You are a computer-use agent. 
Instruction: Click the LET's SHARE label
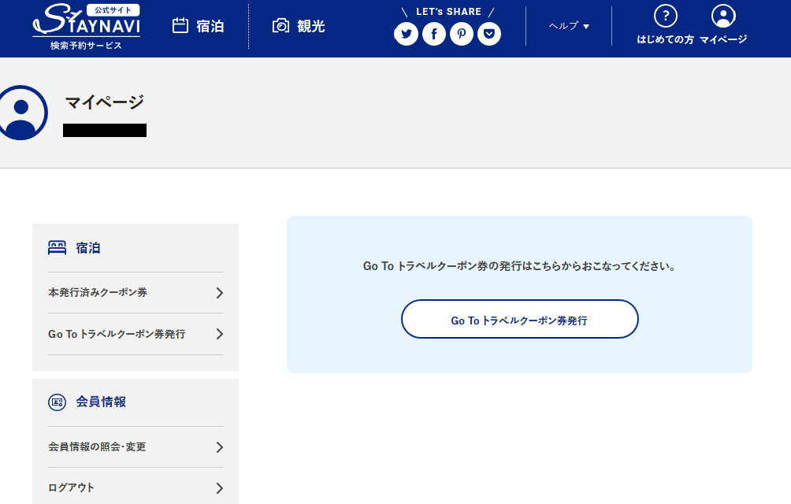448,12
